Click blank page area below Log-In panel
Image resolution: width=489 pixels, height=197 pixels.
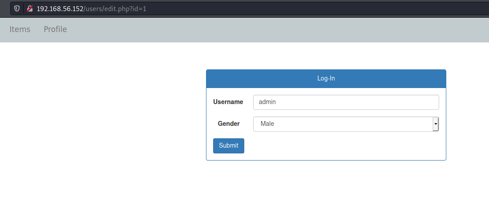(x=326, y=180)
